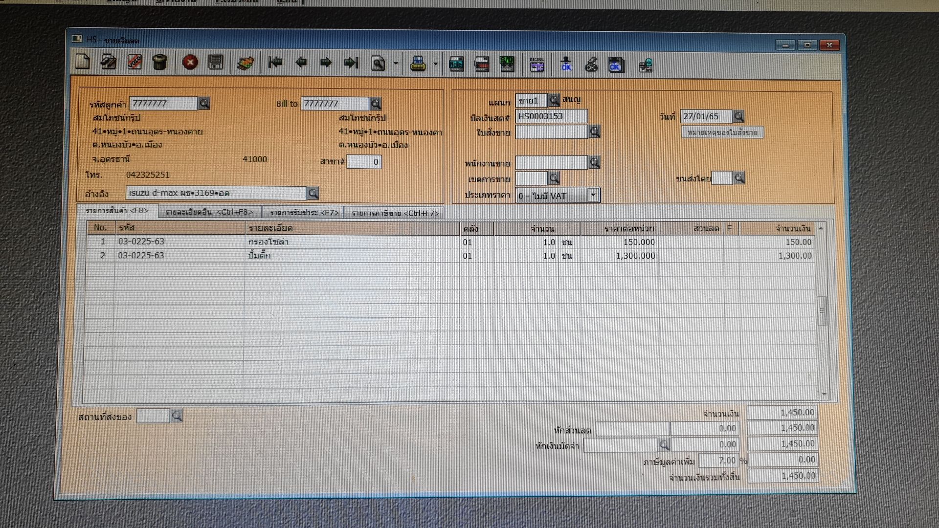
Task: Click the red cancel X icon
Action: pyautogui.click(x=190, y=62)
